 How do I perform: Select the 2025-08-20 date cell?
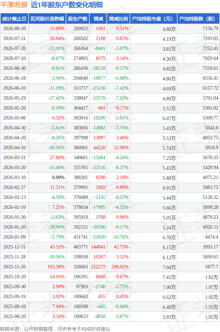click(14, 316)
